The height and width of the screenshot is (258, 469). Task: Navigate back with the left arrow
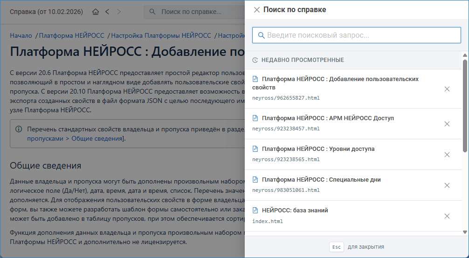107,12
